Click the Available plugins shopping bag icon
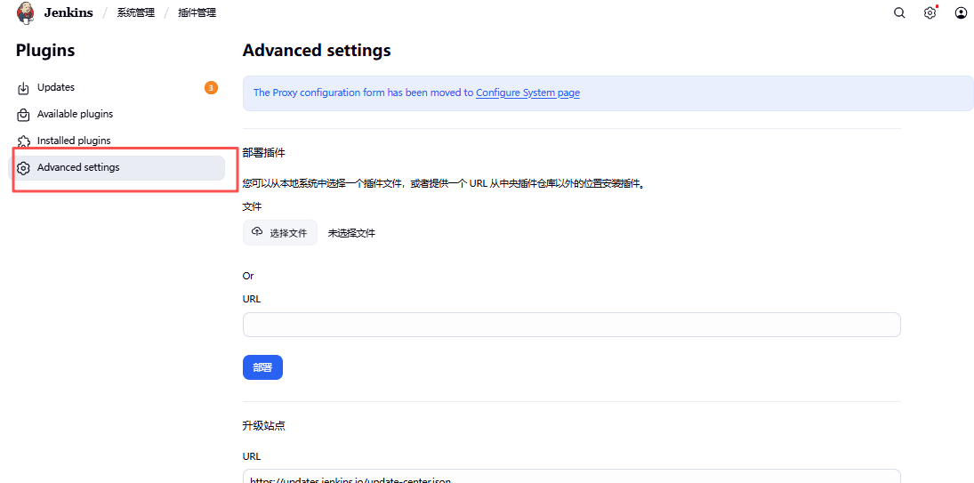The image size is (974, 483). (24, 115)
